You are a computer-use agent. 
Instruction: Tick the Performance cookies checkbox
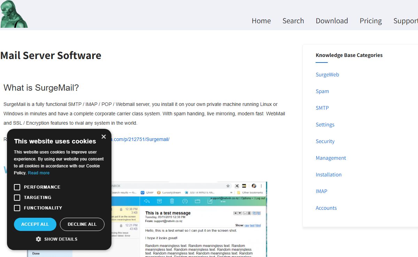pos(17,187)
